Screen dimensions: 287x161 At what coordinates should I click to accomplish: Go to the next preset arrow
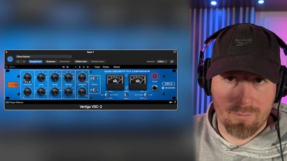[24, 62]
